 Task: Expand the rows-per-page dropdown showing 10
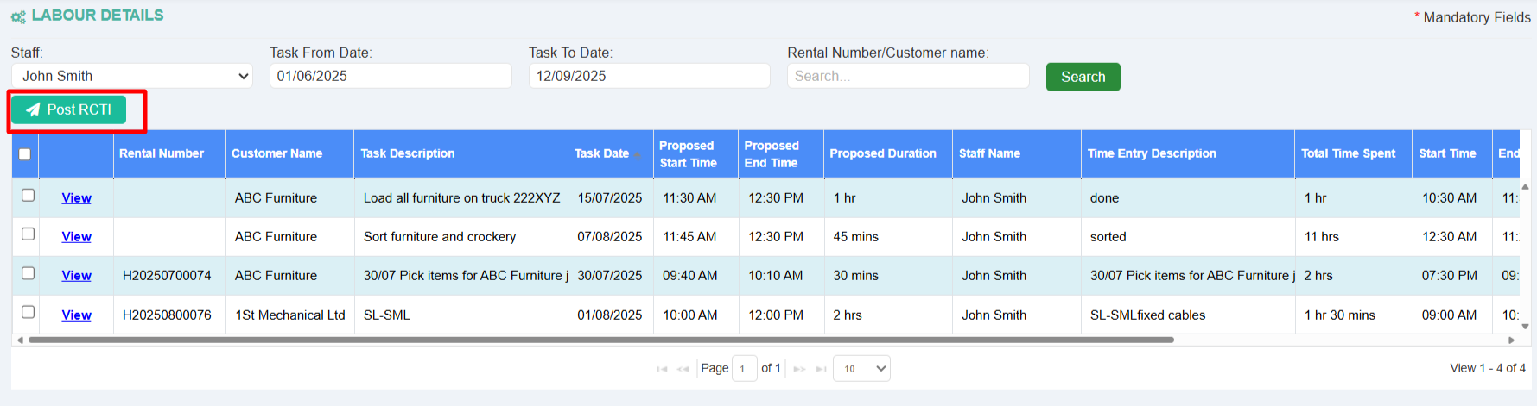click(x=861, y=369)
